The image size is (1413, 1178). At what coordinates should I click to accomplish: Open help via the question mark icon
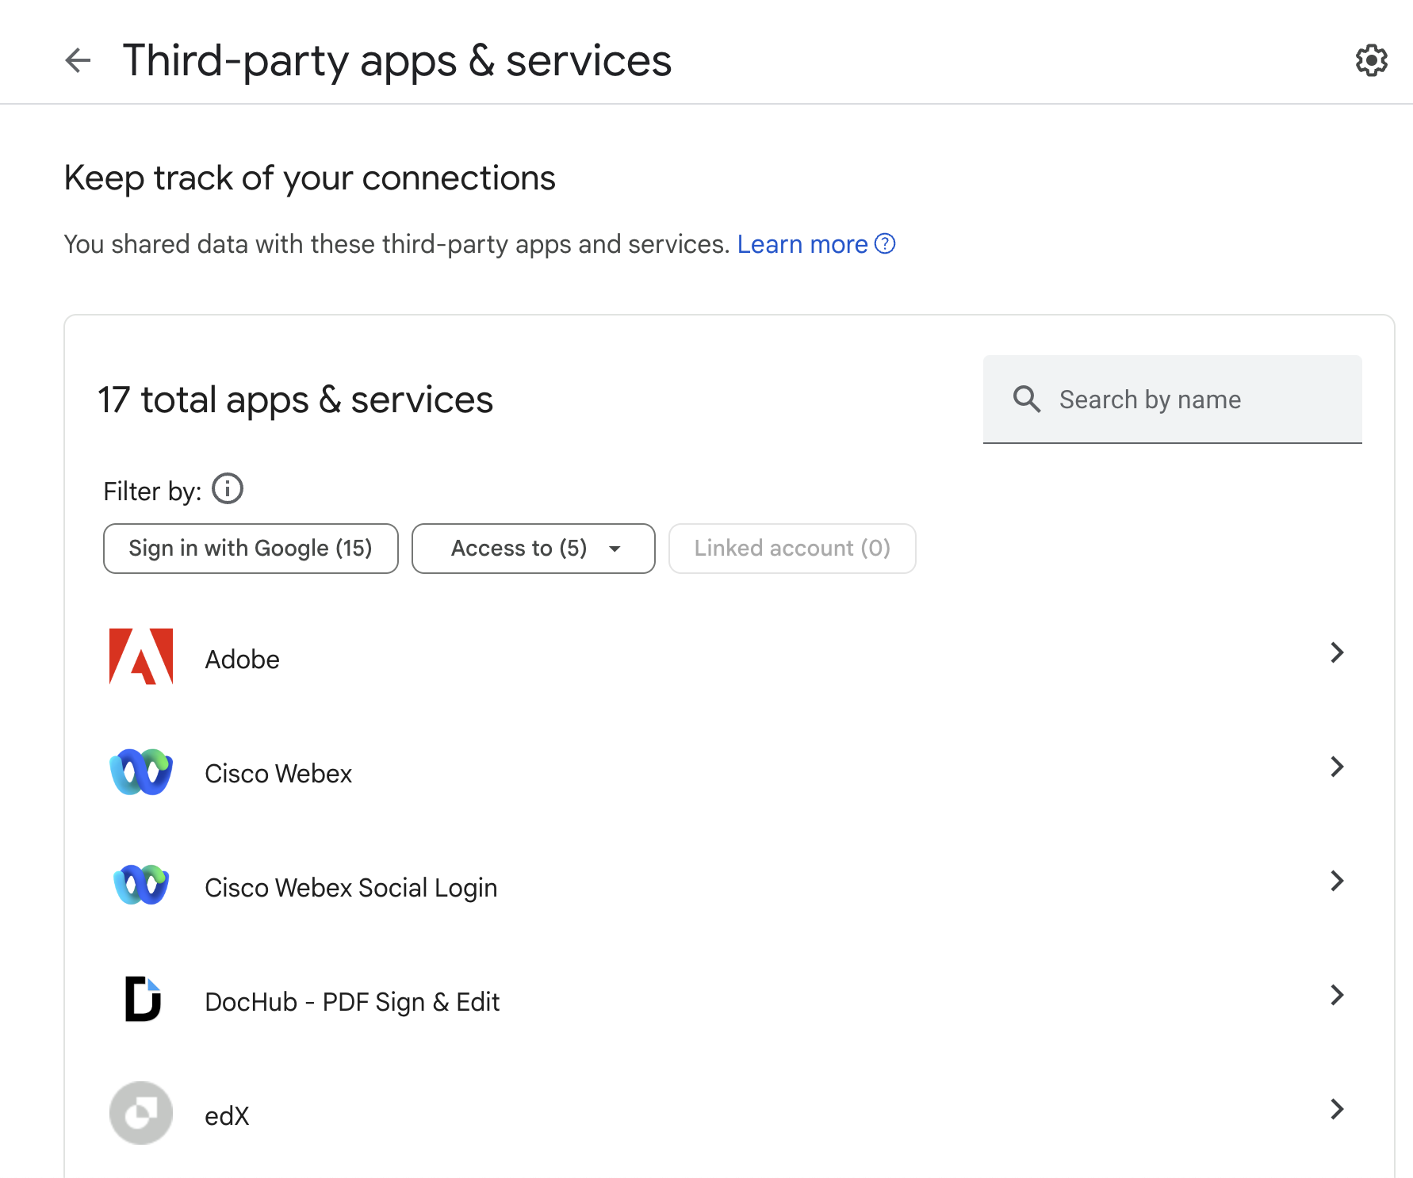tap(884, 244)
